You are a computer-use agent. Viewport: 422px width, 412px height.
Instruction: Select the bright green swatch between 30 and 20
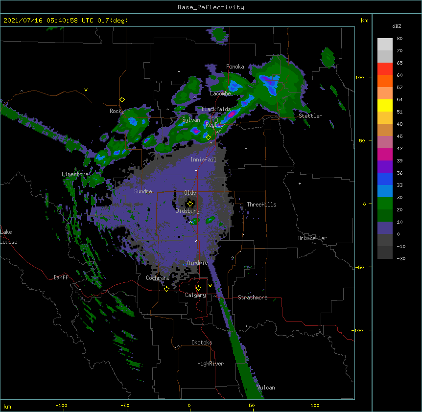tap(385, 204)
